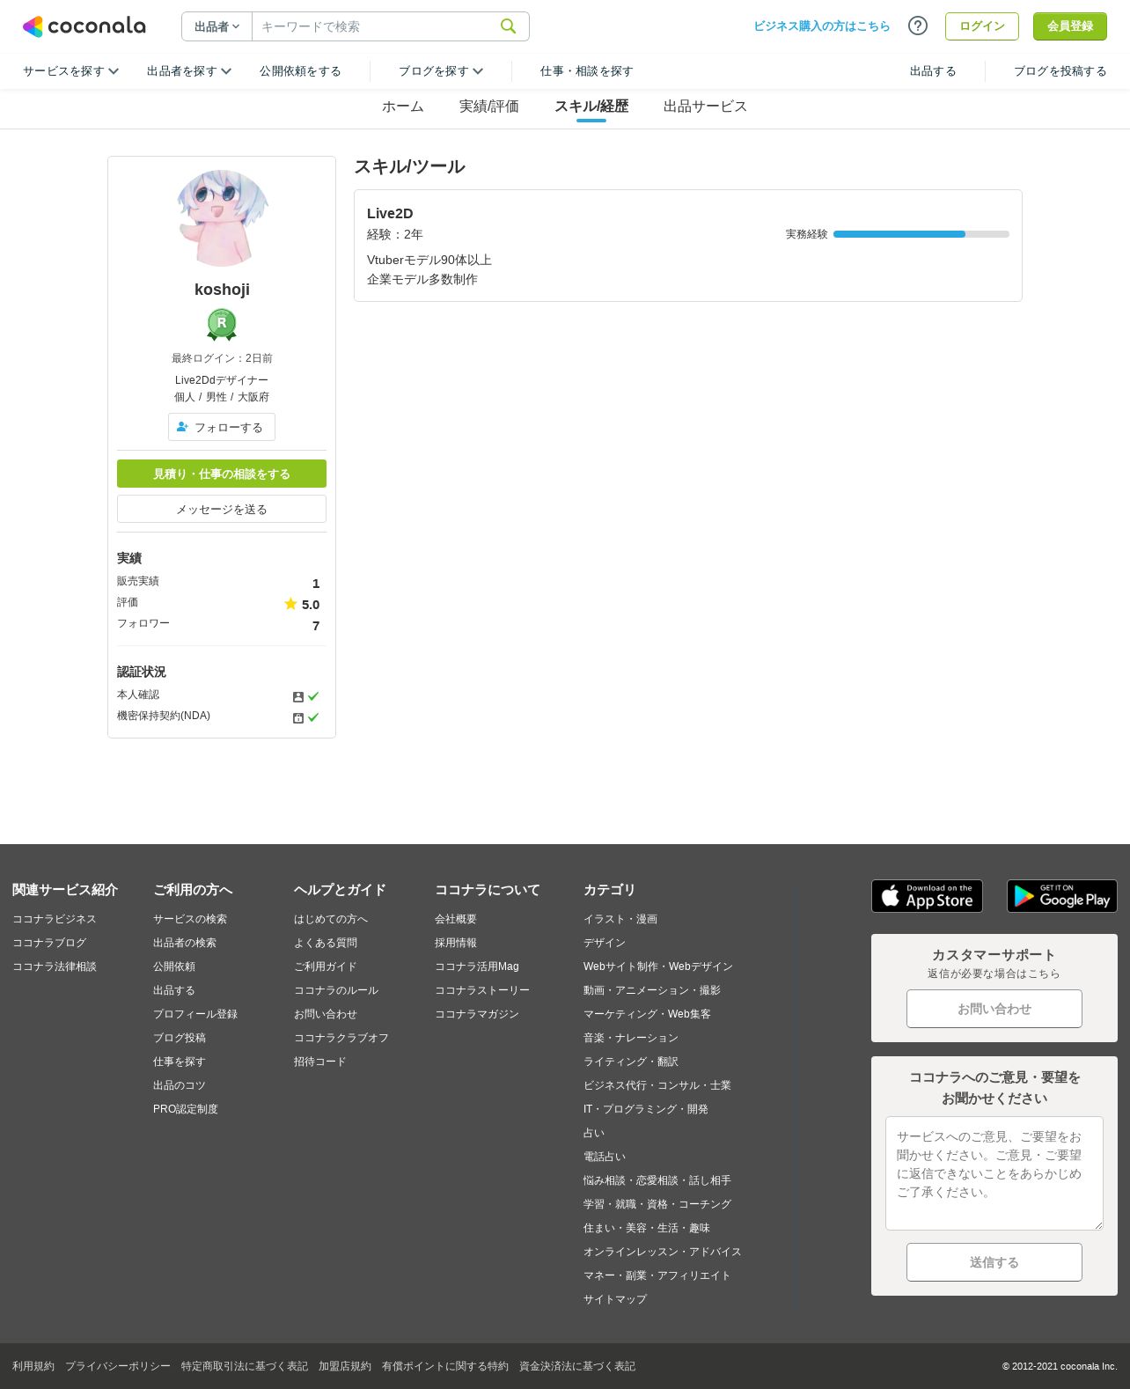Open 加盟店規約 in bottom bar
The width and height of the screenshot is (1130, 1389).
click(x=345, y=1366)
